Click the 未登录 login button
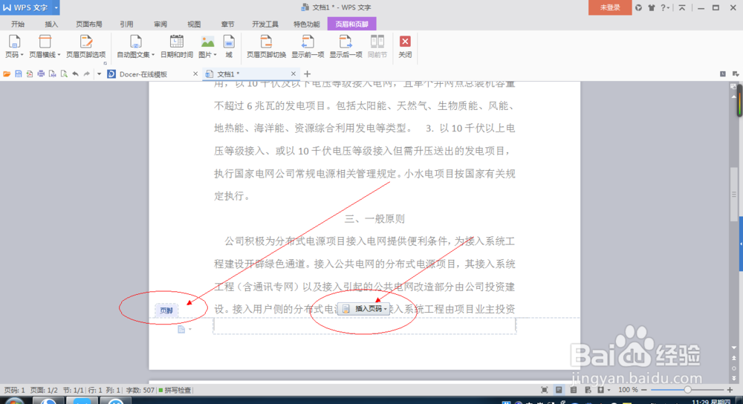Image resolution: width=743 pixels, height=404 pixels. pyautogui.click(x=610, y=7)
